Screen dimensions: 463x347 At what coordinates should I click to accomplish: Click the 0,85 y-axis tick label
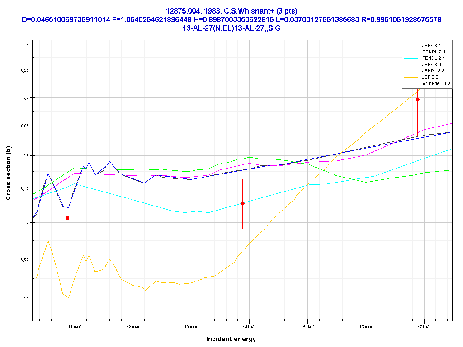(x=23, y=126)
